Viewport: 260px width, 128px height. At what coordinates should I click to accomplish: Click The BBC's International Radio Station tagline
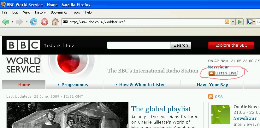pyautogui.click(x=153, y=71)
